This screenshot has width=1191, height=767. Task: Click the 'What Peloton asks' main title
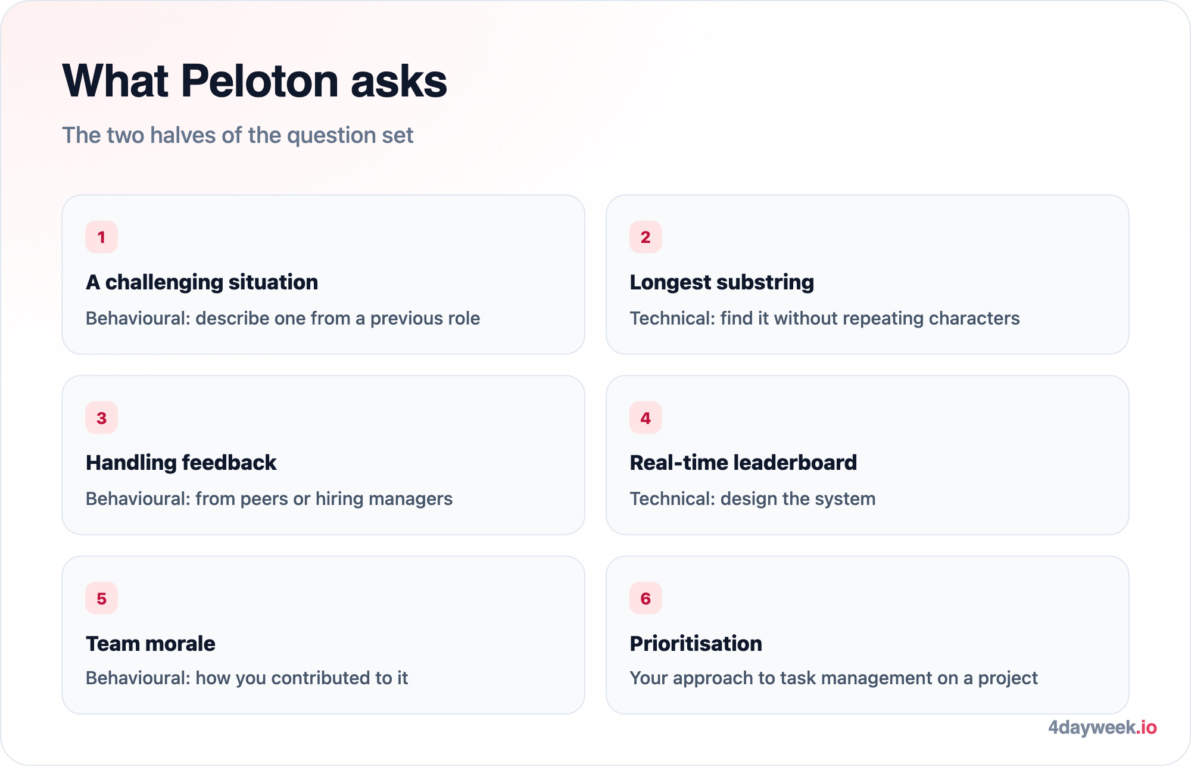255,81
